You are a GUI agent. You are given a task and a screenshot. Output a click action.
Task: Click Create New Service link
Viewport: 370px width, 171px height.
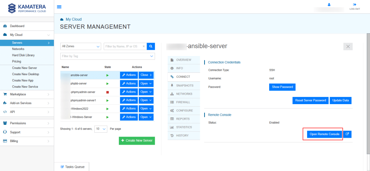click(25, 87)
